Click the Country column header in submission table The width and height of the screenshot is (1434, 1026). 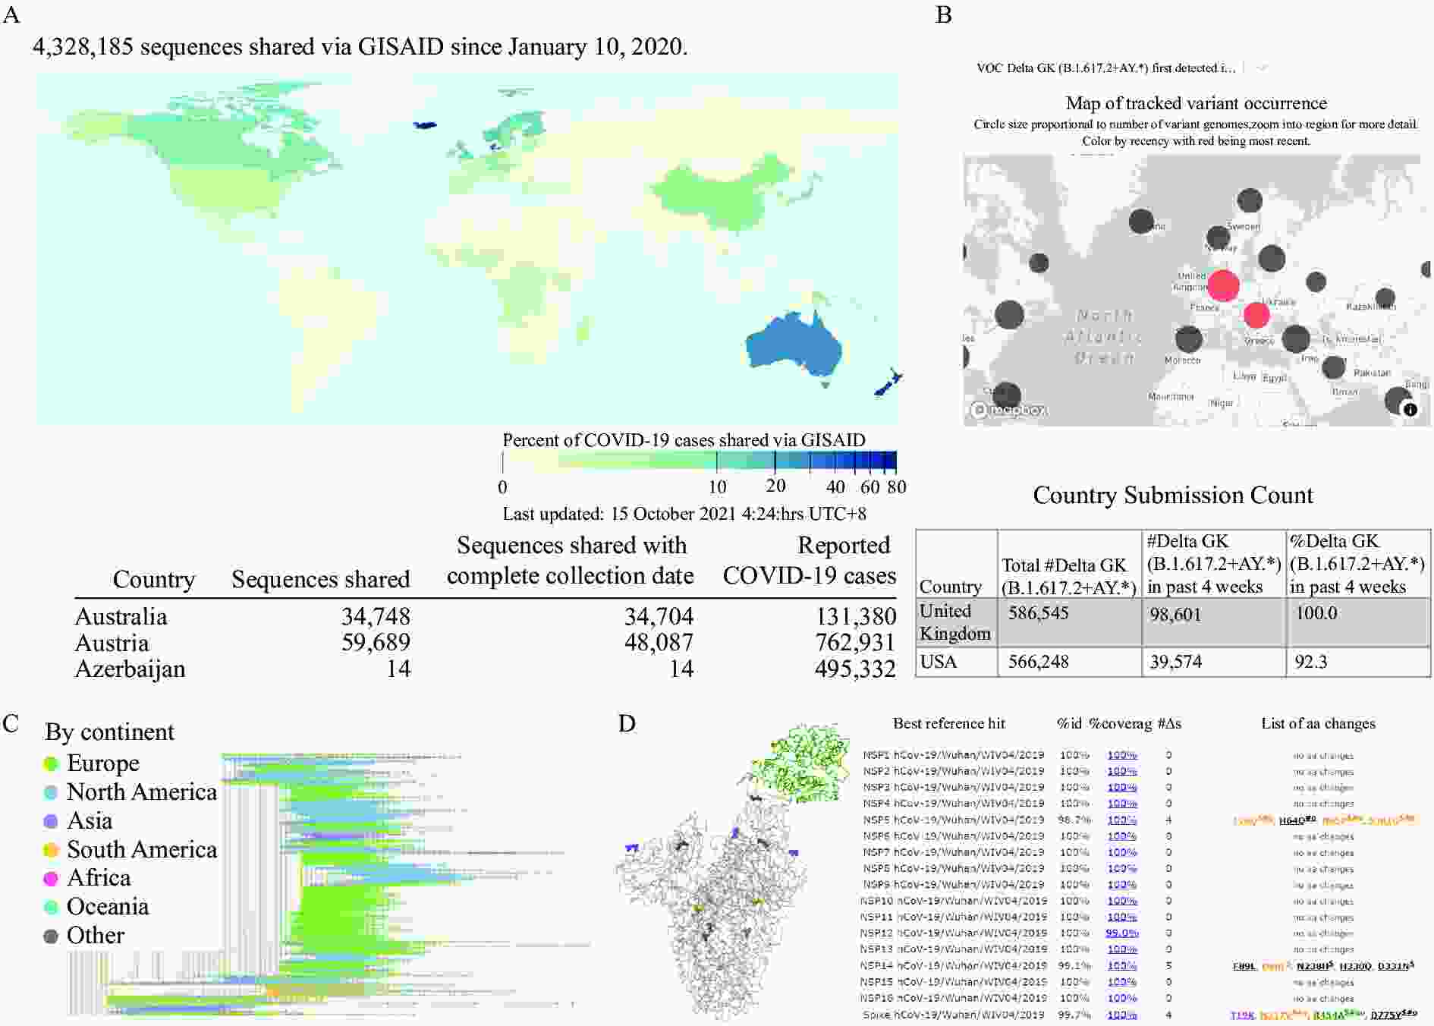(950, 587)
